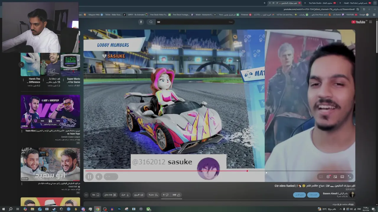The image size is (378, 212).
Task: Open the Basem Alwafi channel avatar
Action: [x=352, y=195]
